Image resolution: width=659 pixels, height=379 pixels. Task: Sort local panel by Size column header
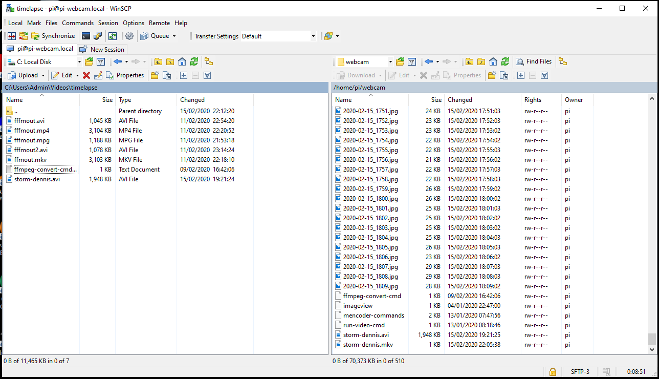(x=97, y=100)
